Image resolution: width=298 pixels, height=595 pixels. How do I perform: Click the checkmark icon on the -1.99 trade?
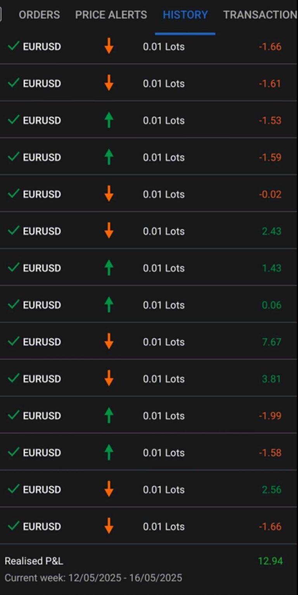pos(14,415)
